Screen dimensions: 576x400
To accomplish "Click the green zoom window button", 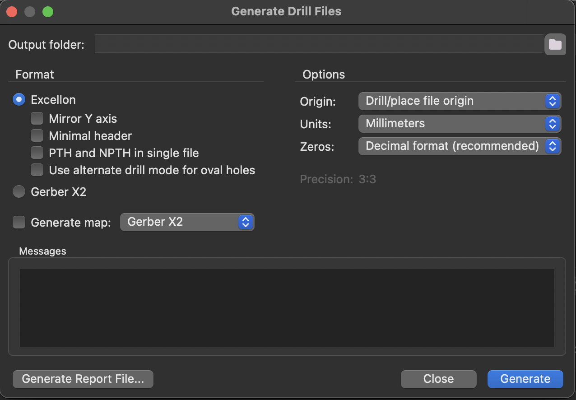I will [48, 12].
